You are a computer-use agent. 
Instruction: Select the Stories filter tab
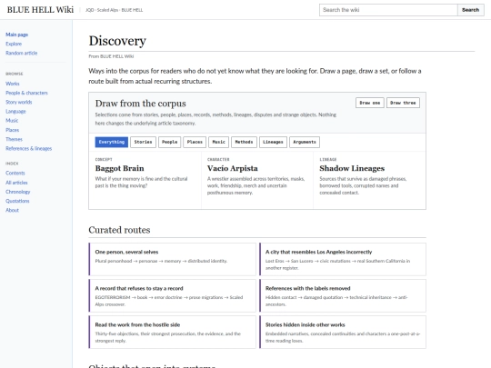click(x=143, y=142)
